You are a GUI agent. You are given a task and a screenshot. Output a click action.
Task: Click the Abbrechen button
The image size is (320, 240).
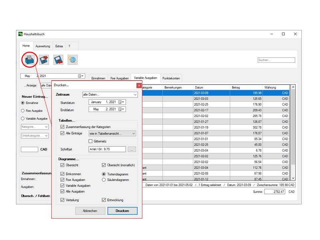(x=90, y=211)
